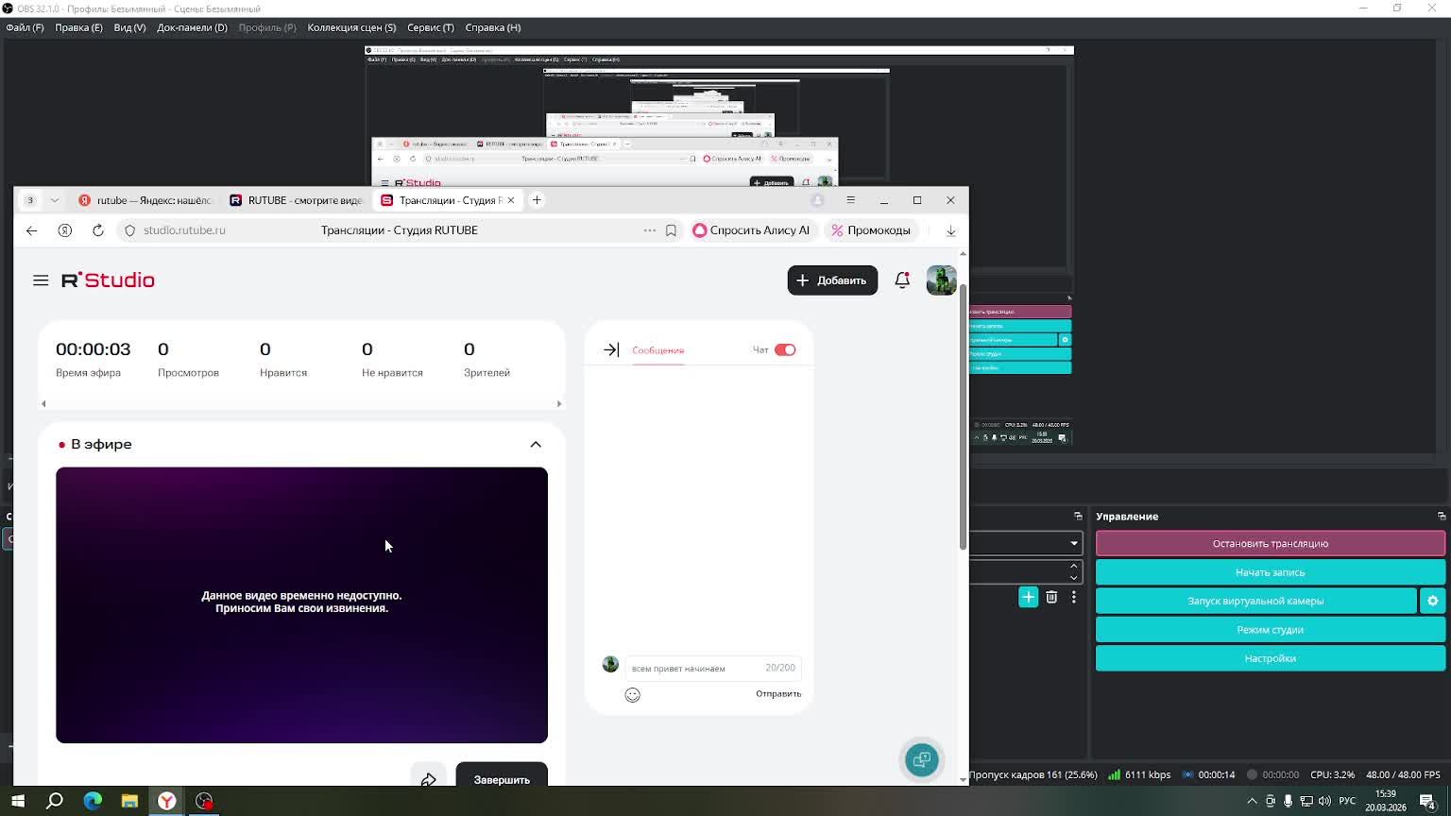Open Windows search on taskbar
This screenshot has width=1451, height=816.
55,801
